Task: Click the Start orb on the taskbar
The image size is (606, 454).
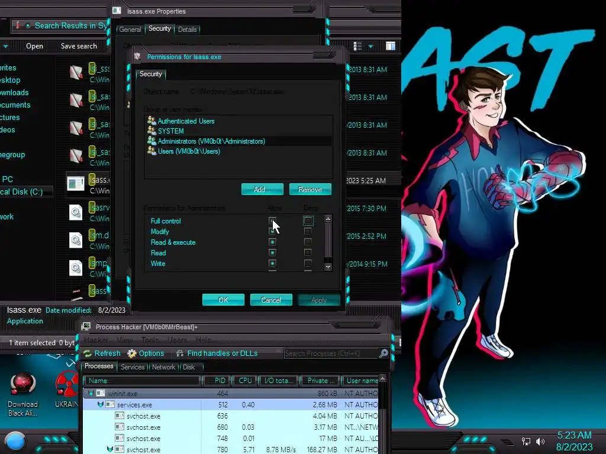Action: tap(15, 442)
